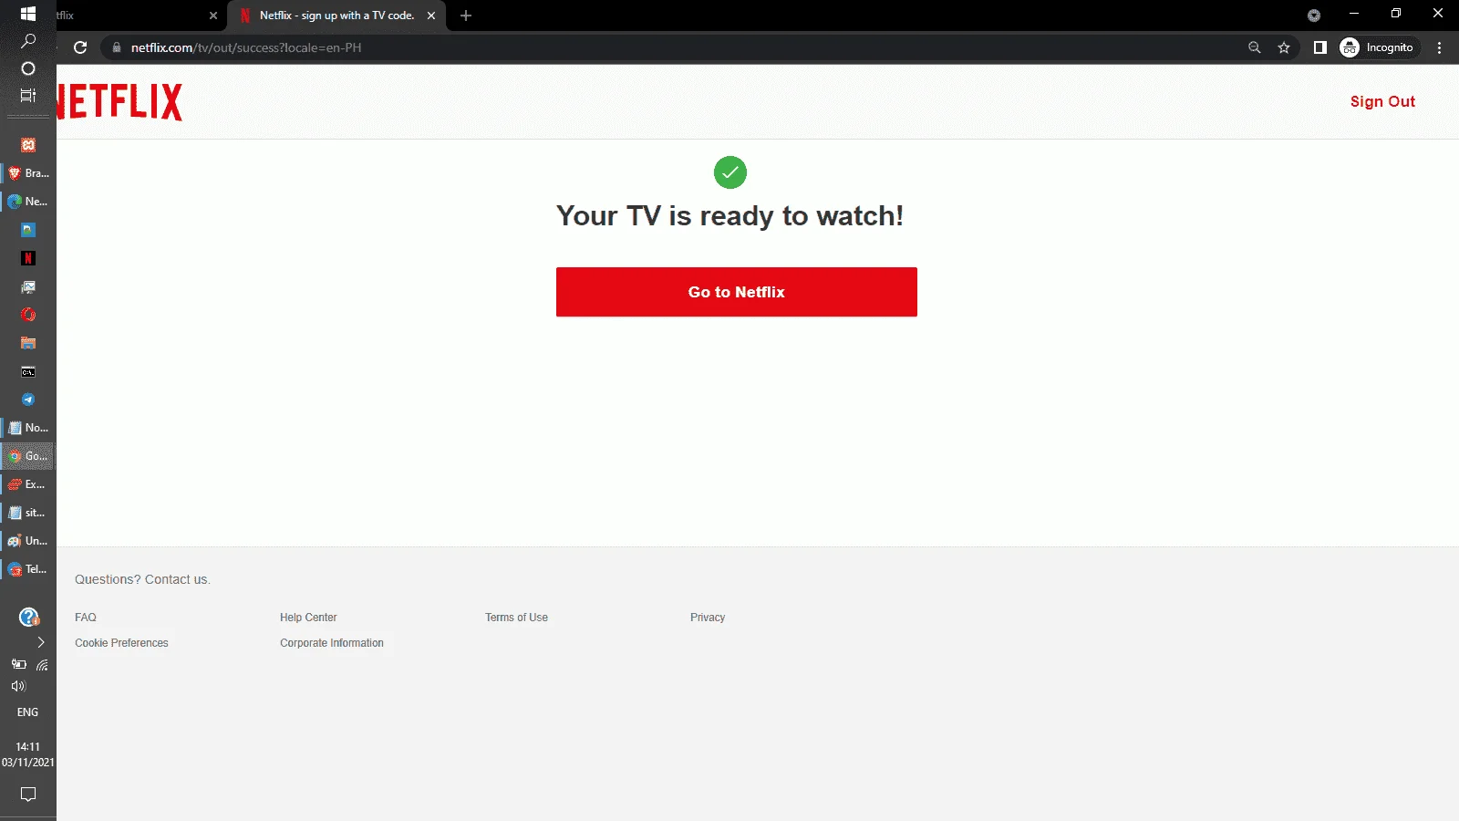Open the XAMPP taskbar icon
1459x821 pixels.
click(x=28, y=145)
